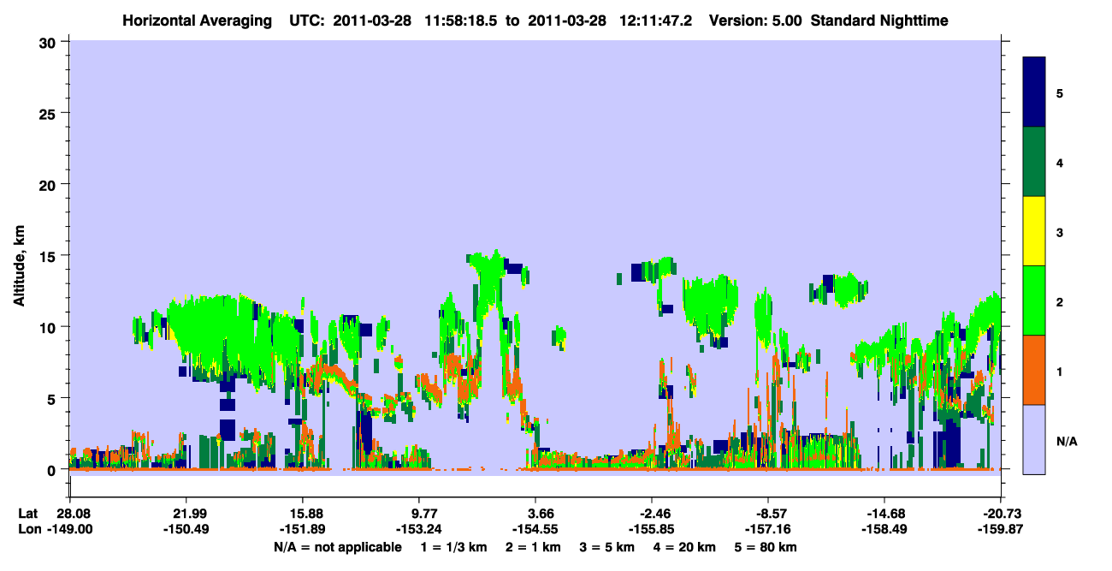Click the colorbar label 'N/A'
This screenshot has width=1112, height=571.
[1066, 442]
